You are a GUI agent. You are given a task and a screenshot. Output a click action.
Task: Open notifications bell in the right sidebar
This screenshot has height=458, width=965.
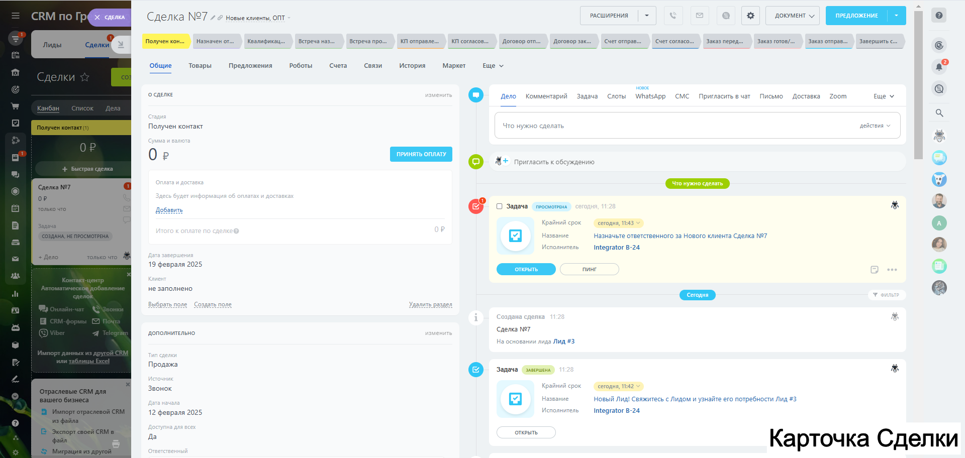939,67
